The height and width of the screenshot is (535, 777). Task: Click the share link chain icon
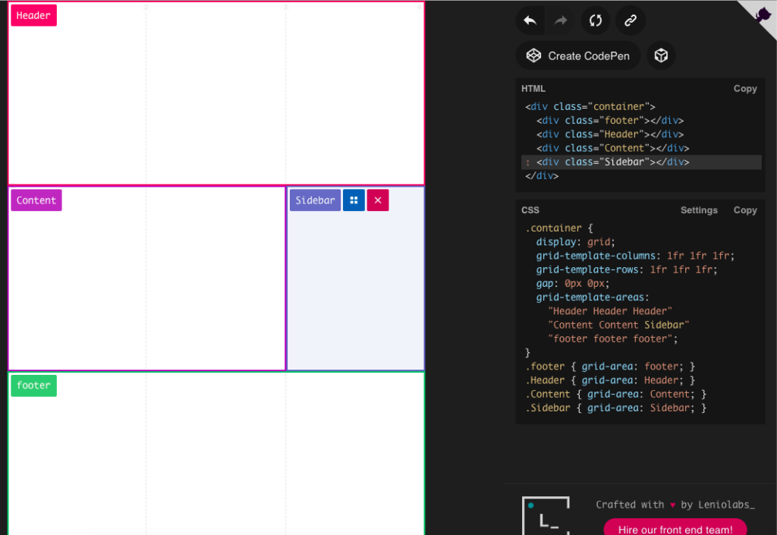click(x=630, y=20)
